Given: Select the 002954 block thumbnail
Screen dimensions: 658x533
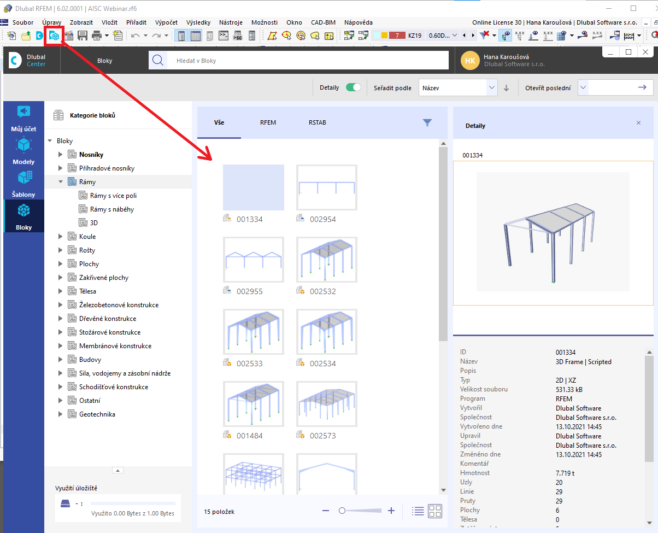Looking at the screenshot, I should pyautogui.click(x=326, y=188).
